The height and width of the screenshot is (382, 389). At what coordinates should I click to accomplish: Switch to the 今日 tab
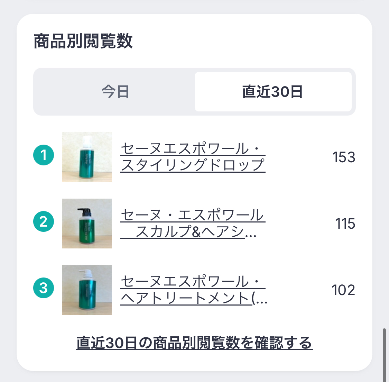pyautogui.click(x=115, y=92)
